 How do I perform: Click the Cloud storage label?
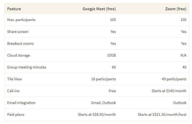19,55
